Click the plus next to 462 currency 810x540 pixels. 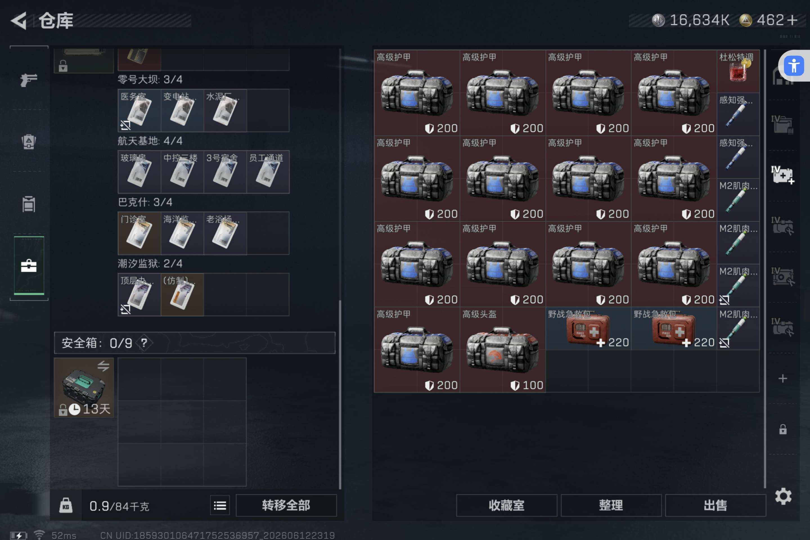pyautogui.click(x=792, y=20)
